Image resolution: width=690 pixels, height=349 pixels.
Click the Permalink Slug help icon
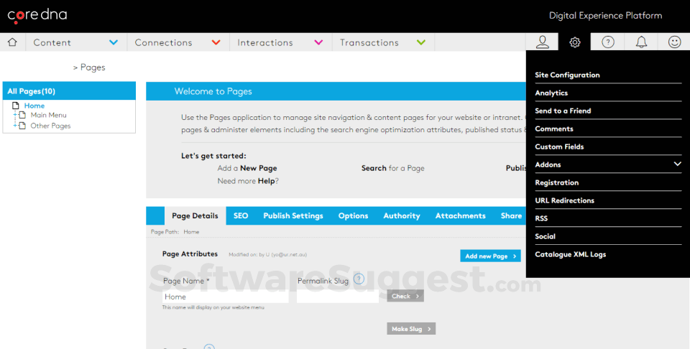click(359, 279)
